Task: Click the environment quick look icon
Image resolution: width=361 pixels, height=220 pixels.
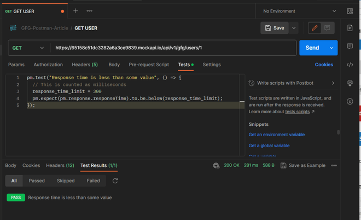Action: click(350, 11)
